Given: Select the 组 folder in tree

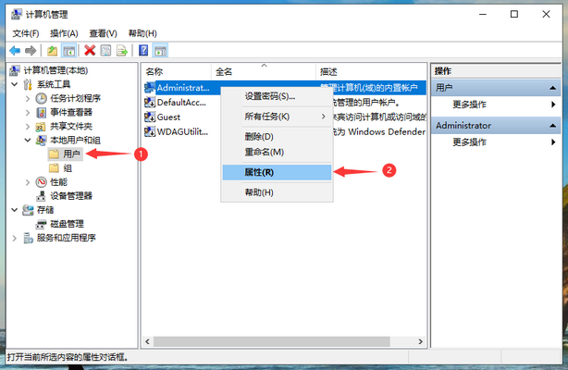Looking at the screenshot, I should click(68, 168).
